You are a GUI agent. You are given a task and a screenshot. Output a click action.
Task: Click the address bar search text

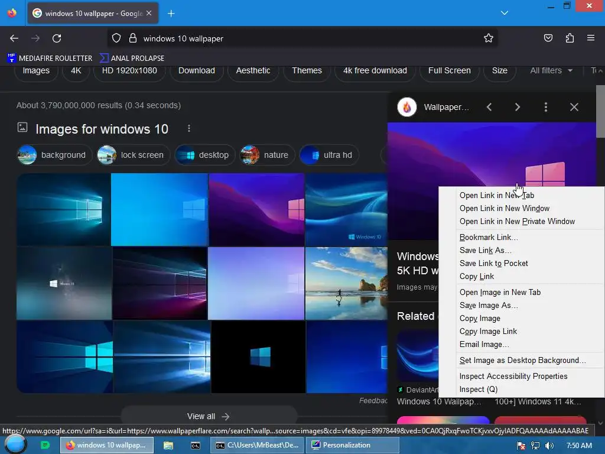tap(183, 38)
